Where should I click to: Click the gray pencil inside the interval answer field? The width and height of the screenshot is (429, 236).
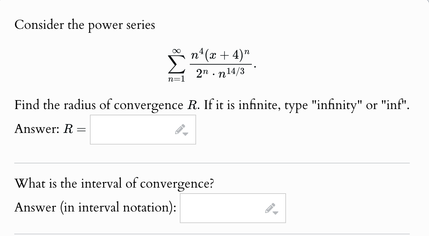coord(270,207)
